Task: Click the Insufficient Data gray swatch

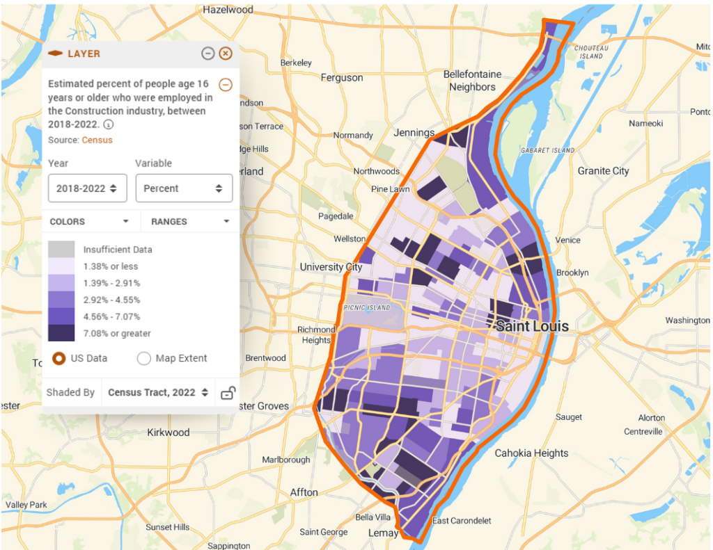Action: pyautogui.click(x=61, y=249)
